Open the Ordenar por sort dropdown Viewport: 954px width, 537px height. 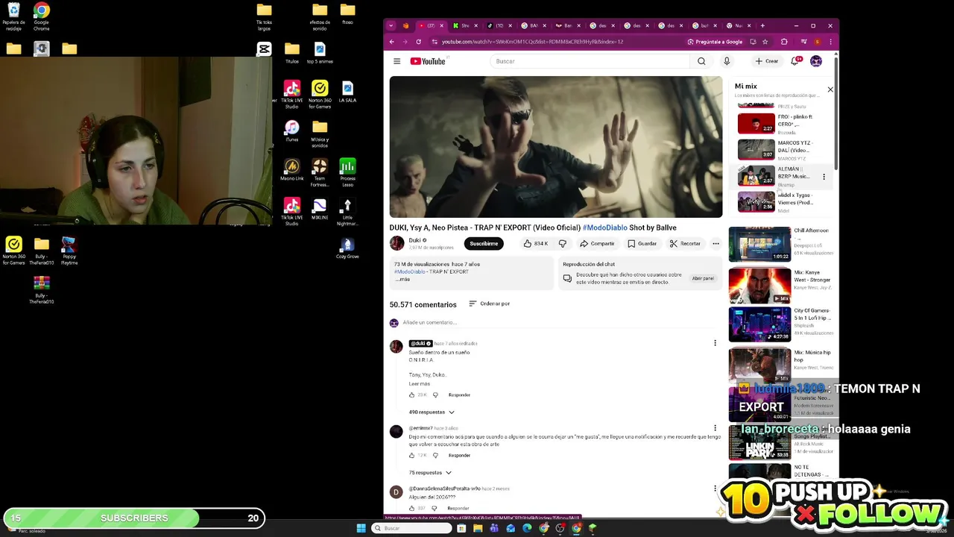tap(489, 304)
